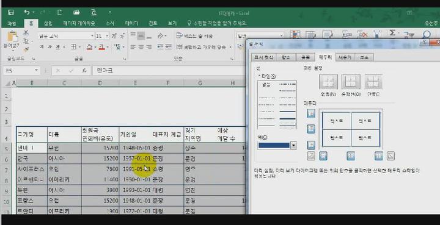Image resolution: width=440 pixels, height=225 pixels.
Task: Expand the Merge and Center dropdown arrow
Action: (230, 47)
